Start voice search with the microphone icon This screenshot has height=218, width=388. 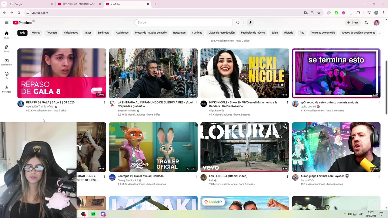click(x=250, y=22)
